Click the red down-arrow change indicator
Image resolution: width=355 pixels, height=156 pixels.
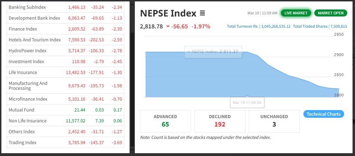click(x=168, y=26)
